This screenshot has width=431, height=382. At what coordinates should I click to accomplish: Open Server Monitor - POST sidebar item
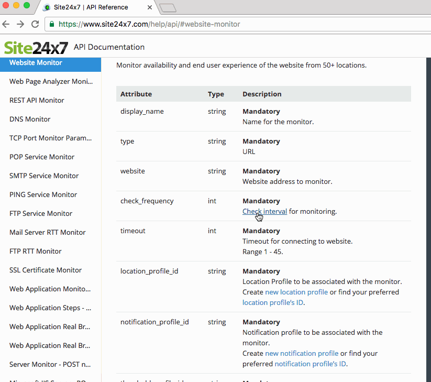point(50,364)
